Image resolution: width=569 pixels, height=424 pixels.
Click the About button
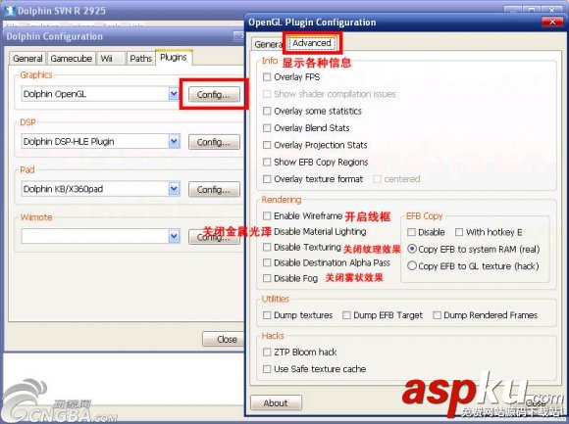(x=276, y=402)
